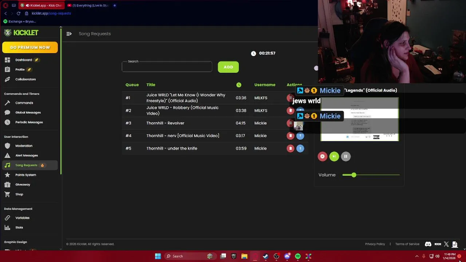Screen dimensions: 466x262
Task: Show hidden system tray icons
Action: 417,256
